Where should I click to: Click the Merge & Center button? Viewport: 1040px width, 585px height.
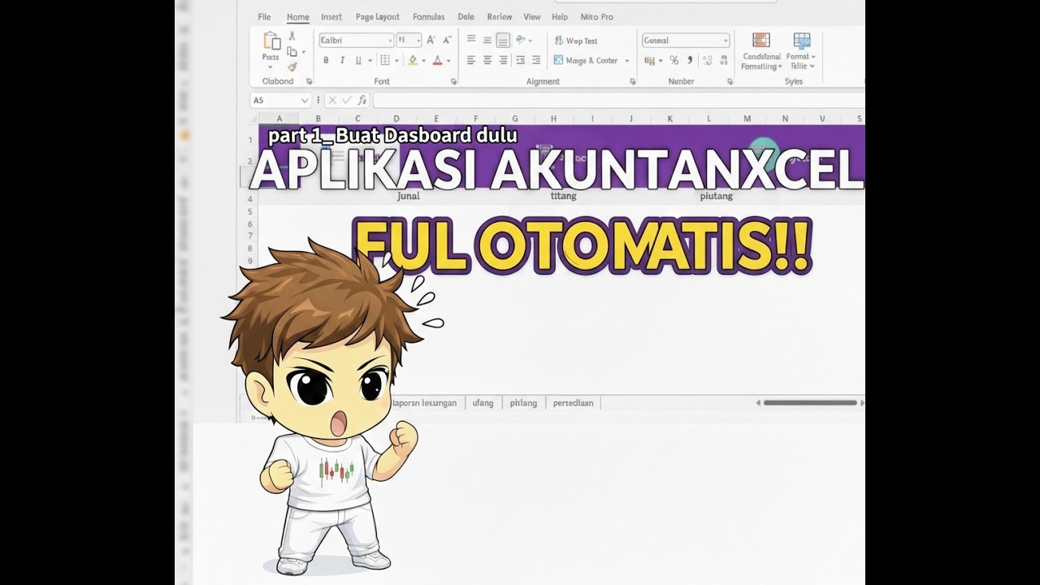click(586, 60)
